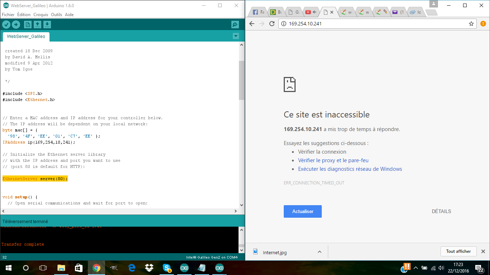Click the address bar showing 169.254.10.241
The width and height of the screenshot is (490, 275).
coord(373,24)
